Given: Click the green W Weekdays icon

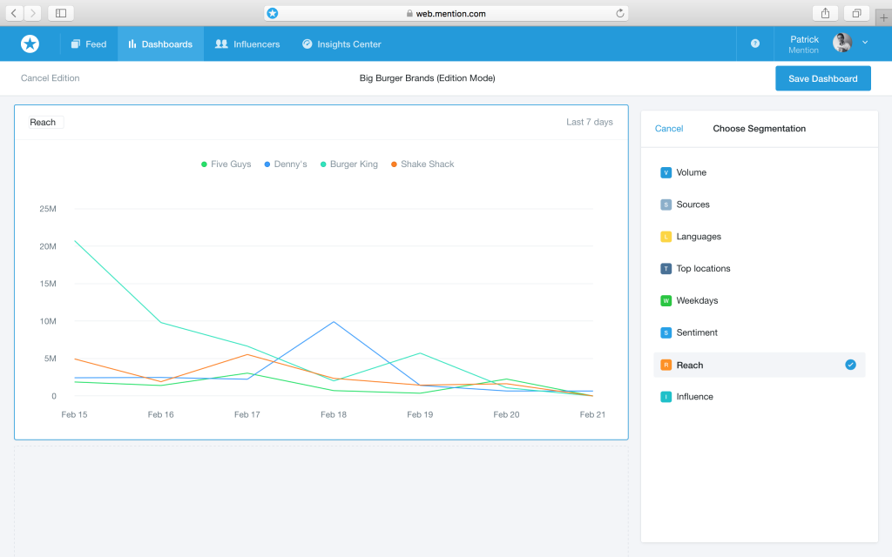Looking at the screenshot, I should click(666, 300).
